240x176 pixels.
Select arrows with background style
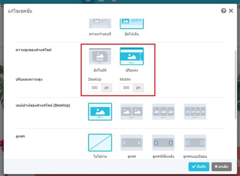163,143
